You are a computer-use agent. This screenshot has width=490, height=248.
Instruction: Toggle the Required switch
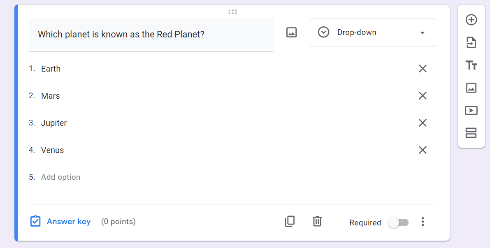pos(398,223)
